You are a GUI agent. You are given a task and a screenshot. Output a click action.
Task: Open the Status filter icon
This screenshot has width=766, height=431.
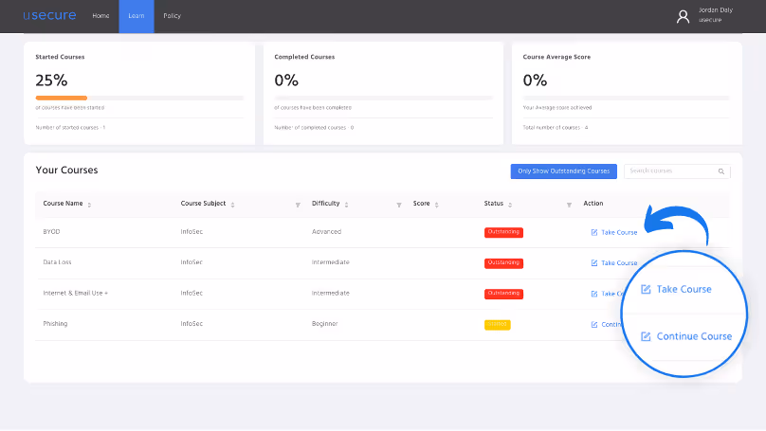point(569,205)
